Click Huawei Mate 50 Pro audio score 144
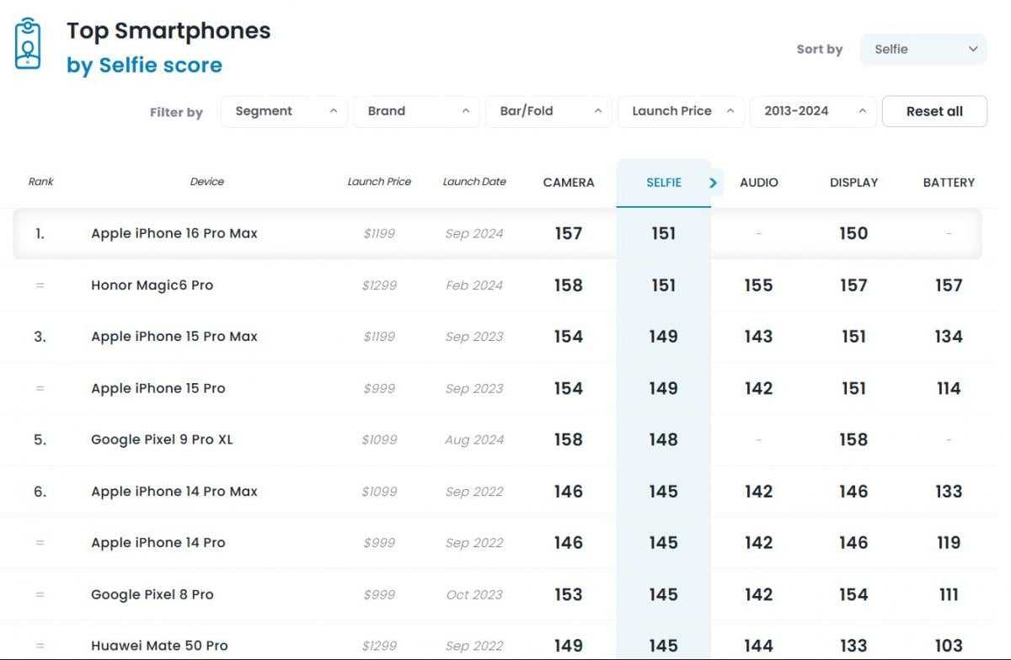 (758, 646)
